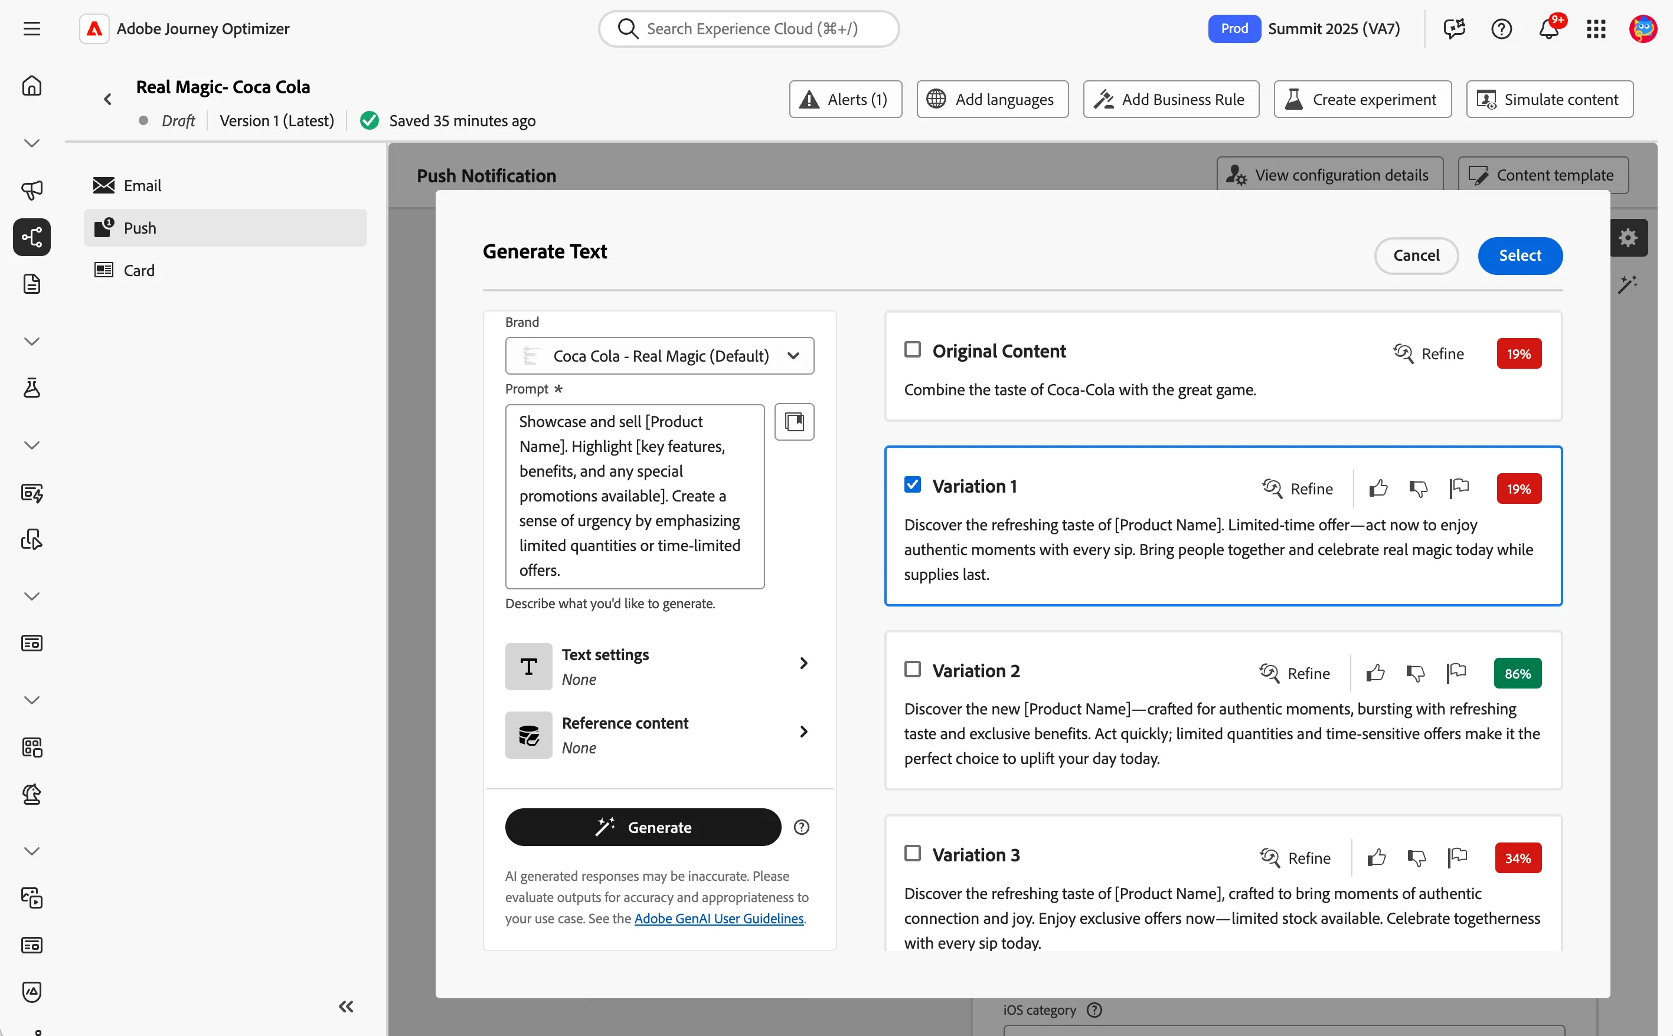Click the megaphone campaigns sidebar icon
The width and height of the screenshot is (1673, 1036).
pos(31,190)
